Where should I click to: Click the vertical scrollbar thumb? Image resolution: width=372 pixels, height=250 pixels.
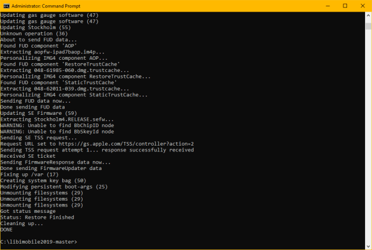(368, 26)
